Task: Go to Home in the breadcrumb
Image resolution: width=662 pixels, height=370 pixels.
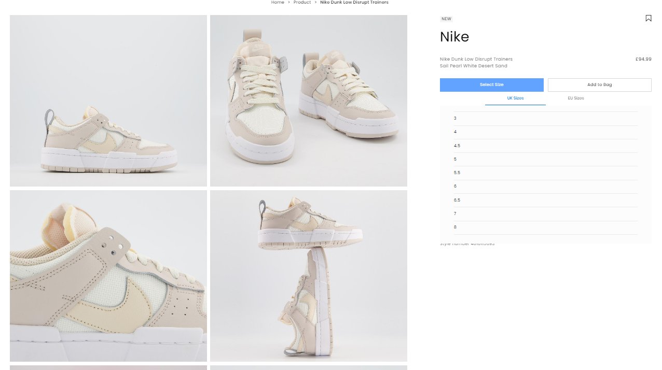Action: (x=278, y=3)
